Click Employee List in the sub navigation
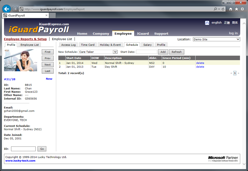 coord(62,39)
